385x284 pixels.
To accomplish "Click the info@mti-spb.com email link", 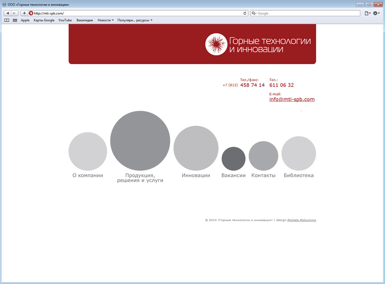I will [x=292, y=99].
